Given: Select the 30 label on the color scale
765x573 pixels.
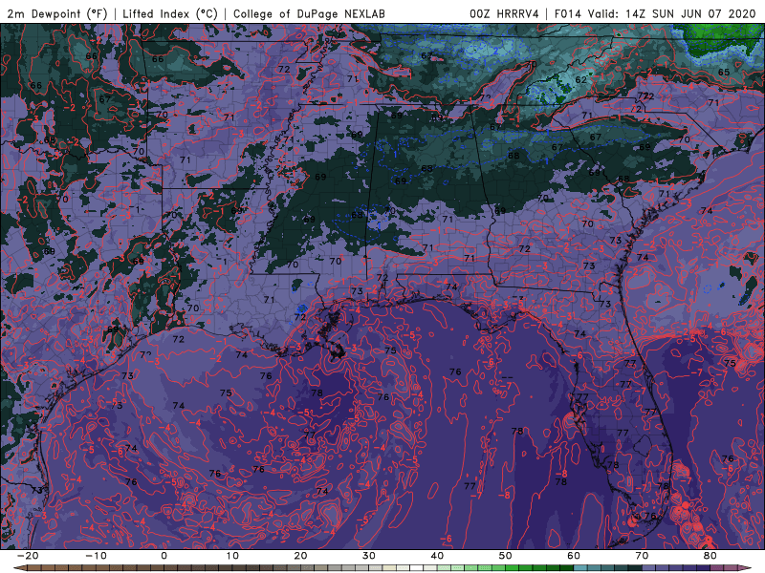Looking at the screenshot, I should pos(369,556).
